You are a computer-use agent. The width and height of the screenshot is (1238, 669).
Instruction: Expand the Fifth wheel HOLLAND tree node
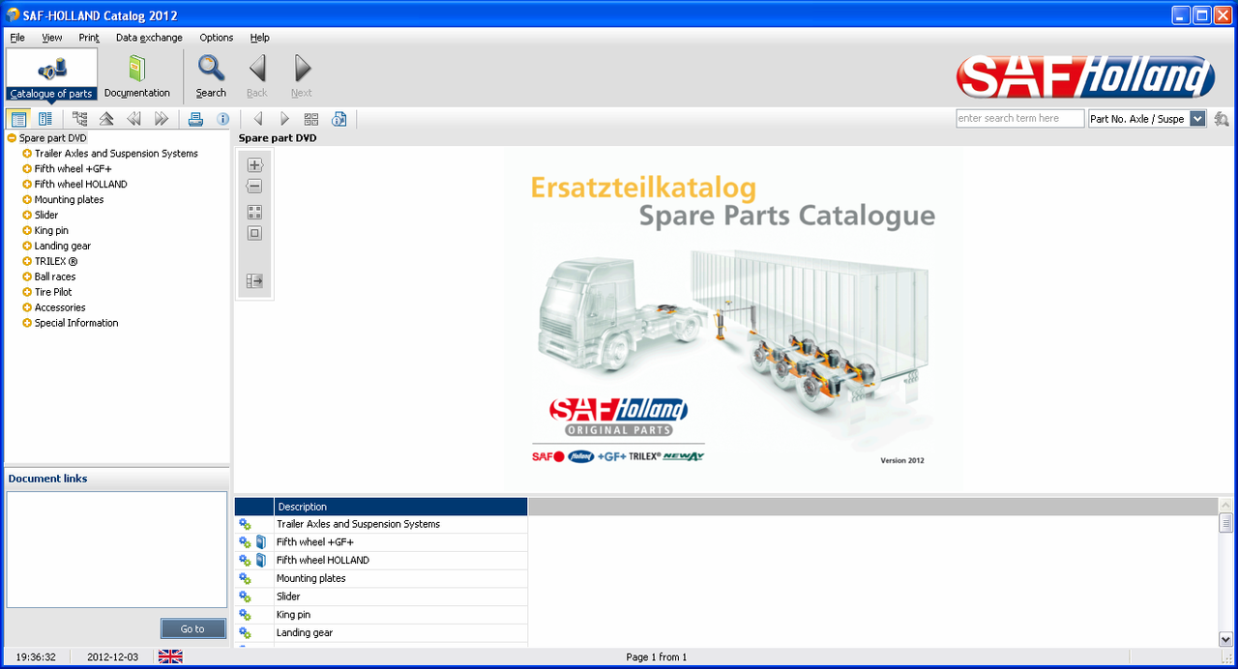(x=27, y=185)
